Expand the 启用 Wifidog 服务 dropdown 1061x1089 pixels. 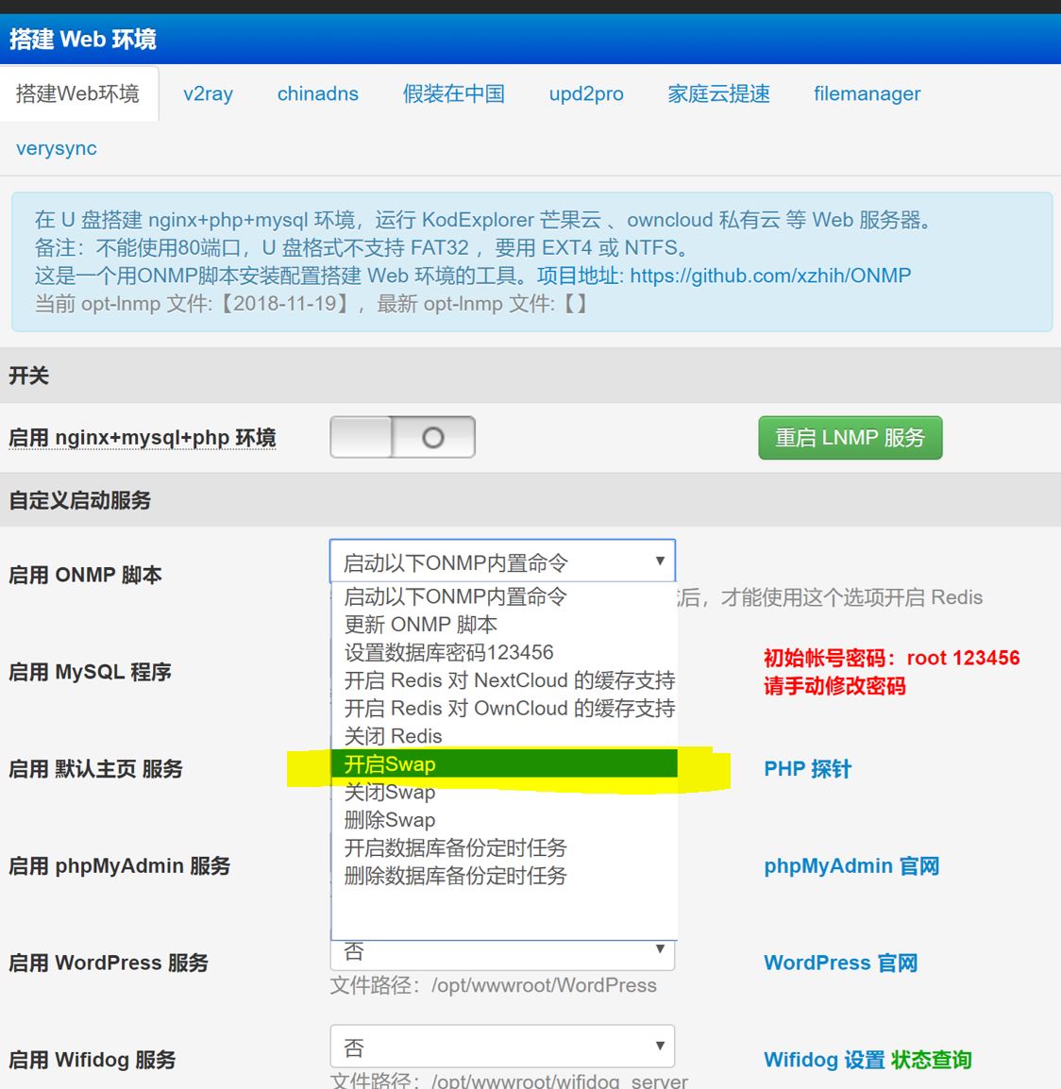502,1047
